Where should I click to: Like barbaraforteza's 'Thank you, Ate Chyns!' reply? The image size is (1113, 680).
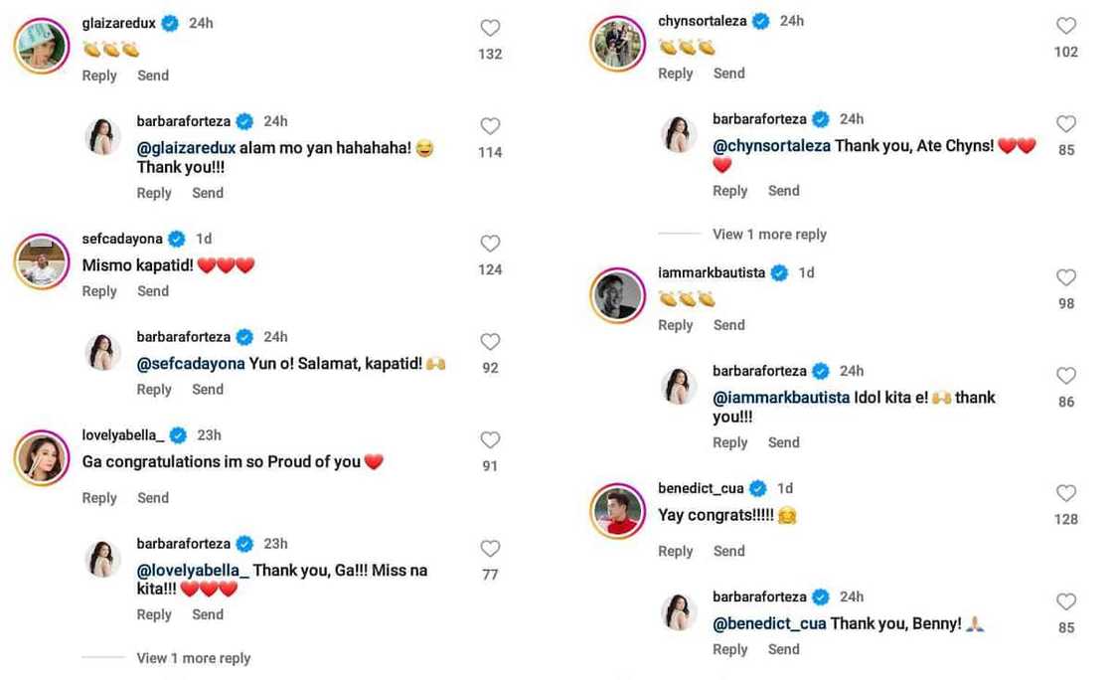[1066, 124]
